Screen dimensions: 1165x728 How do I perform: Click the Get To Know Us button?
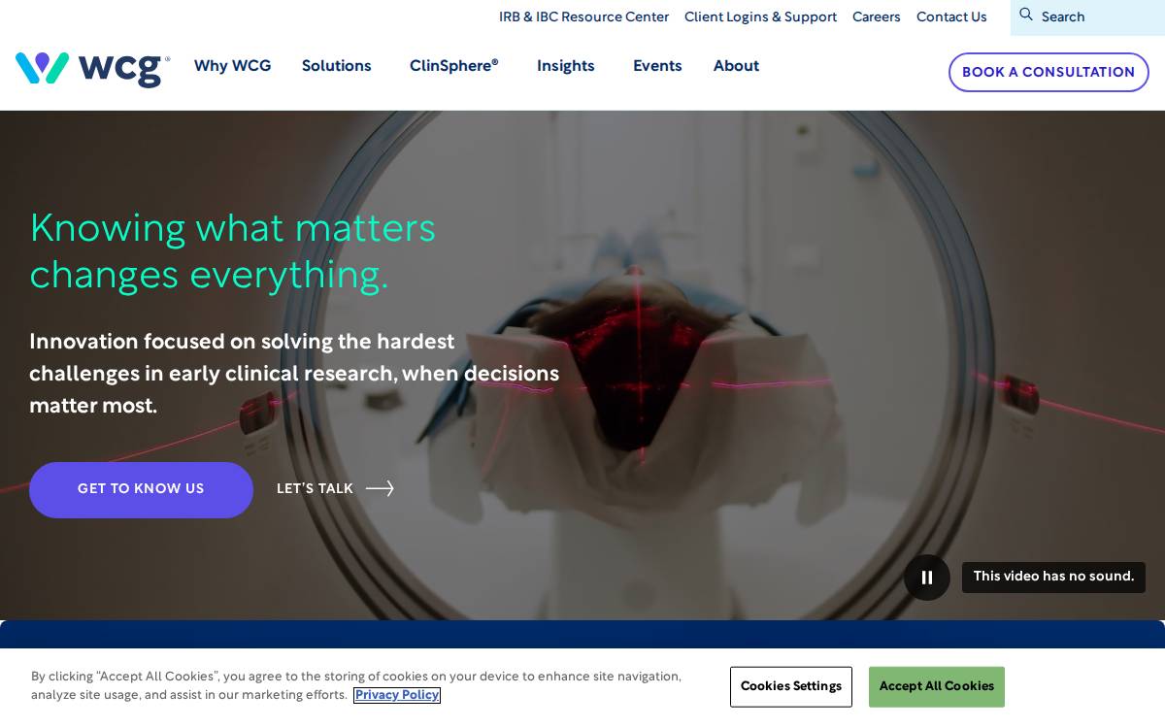pyautogui.click(x=141, y=489)
